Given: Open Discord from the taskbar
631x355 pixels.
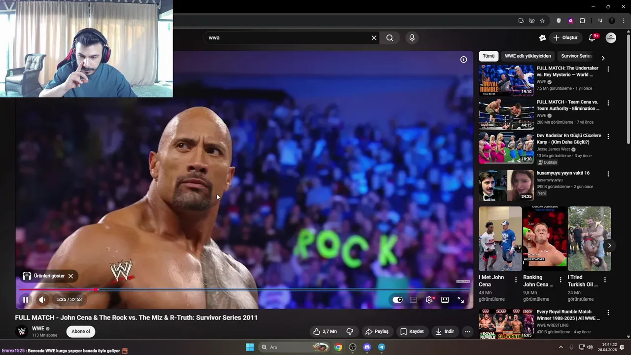Looking at the screenshot, I should [367, 347].
